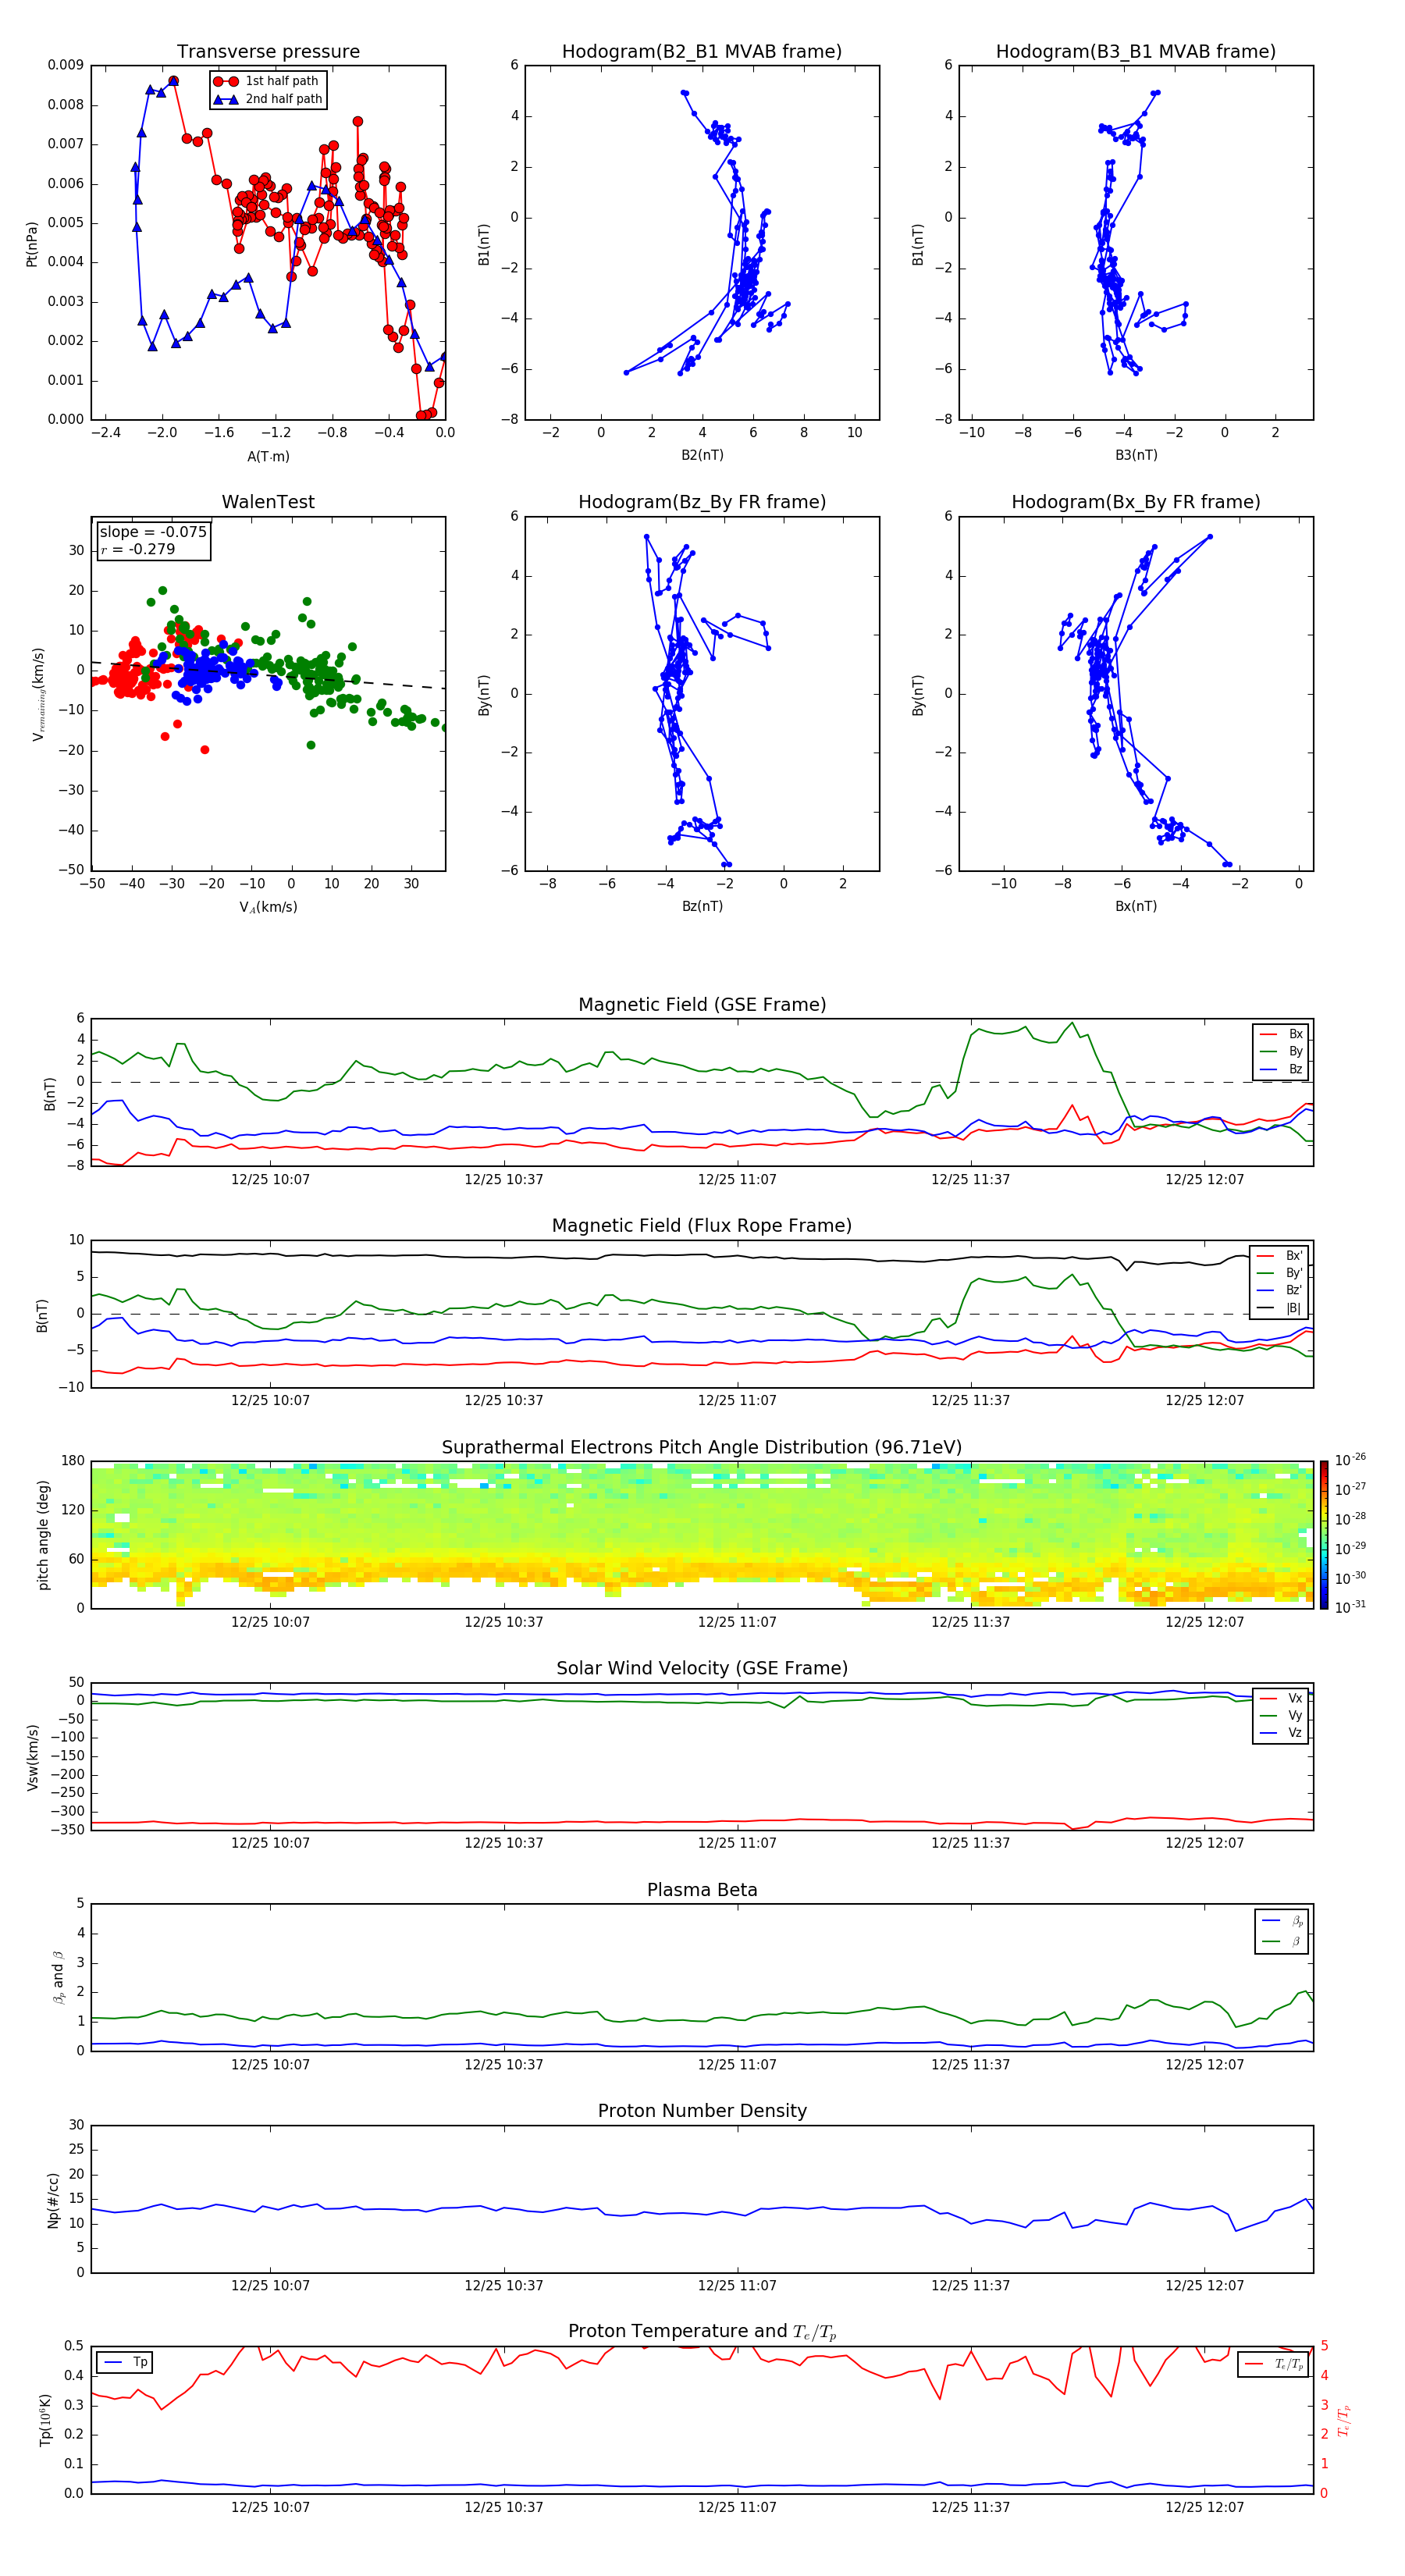
Task: Click the 'Magnetic Field (GSE Frame)' title
Action: (x=702, y=1005)
